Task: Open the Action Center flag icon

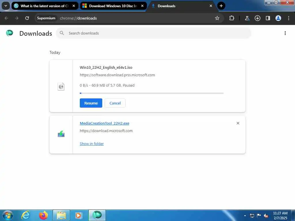Action: click(259, 215)
